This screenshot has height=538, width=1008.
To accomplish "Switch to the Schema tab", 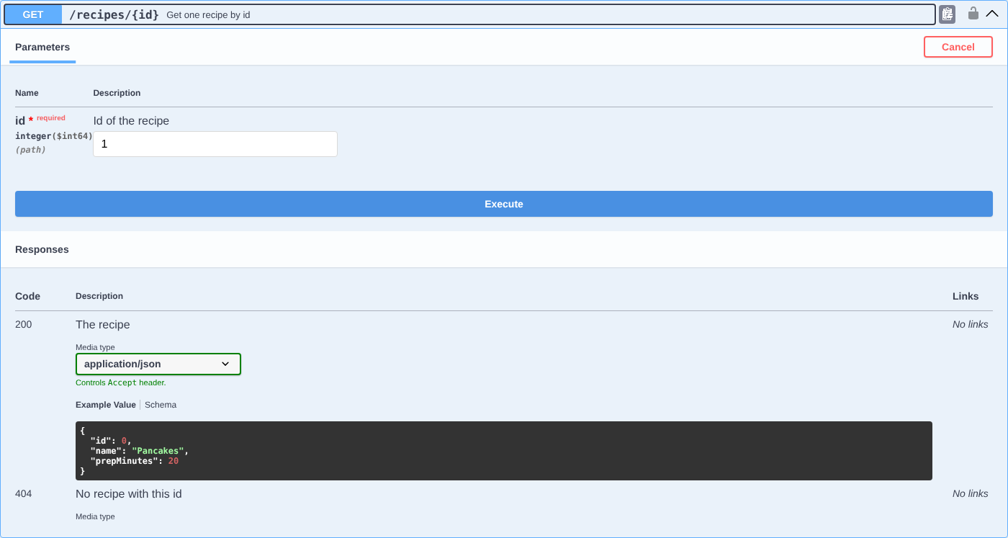I will 161,405.
